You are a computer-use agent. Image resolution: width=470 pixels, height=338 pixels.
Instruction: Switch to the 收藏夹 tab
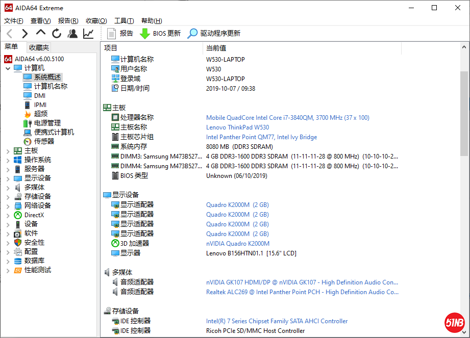click(39, 47)
